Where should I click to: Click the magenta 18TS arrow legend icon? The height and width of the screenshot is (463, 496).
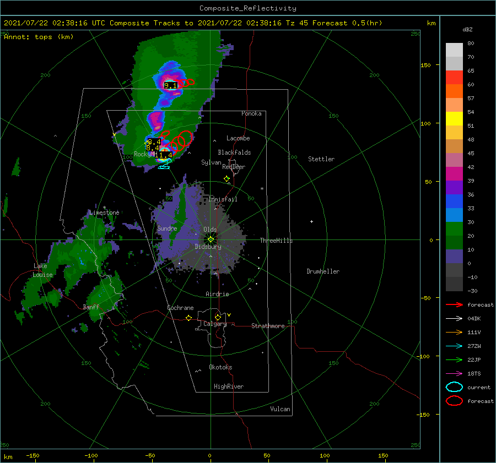point(454,374)
